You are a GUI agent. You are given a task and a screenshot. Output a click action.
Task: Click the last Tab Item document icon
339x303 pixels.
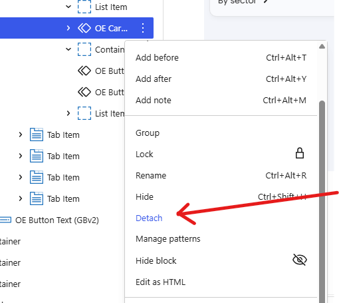coord(37,198)
